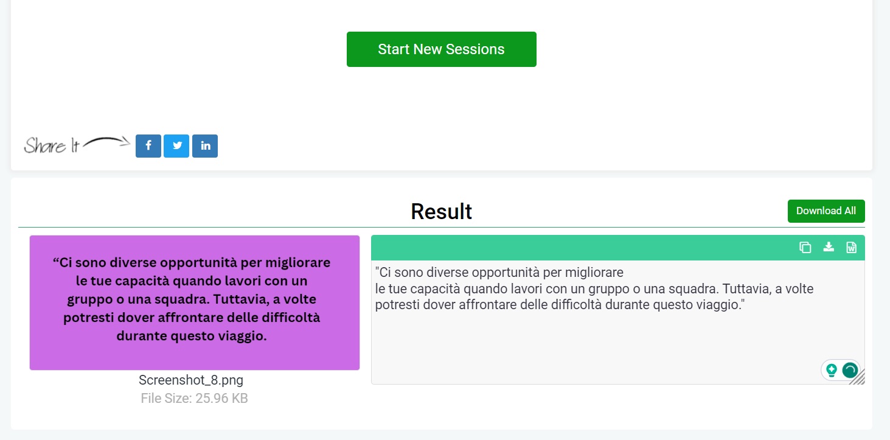Copy the extracted text to clipboard
Screen dimensions: 890x440
(x=805, y=248)
